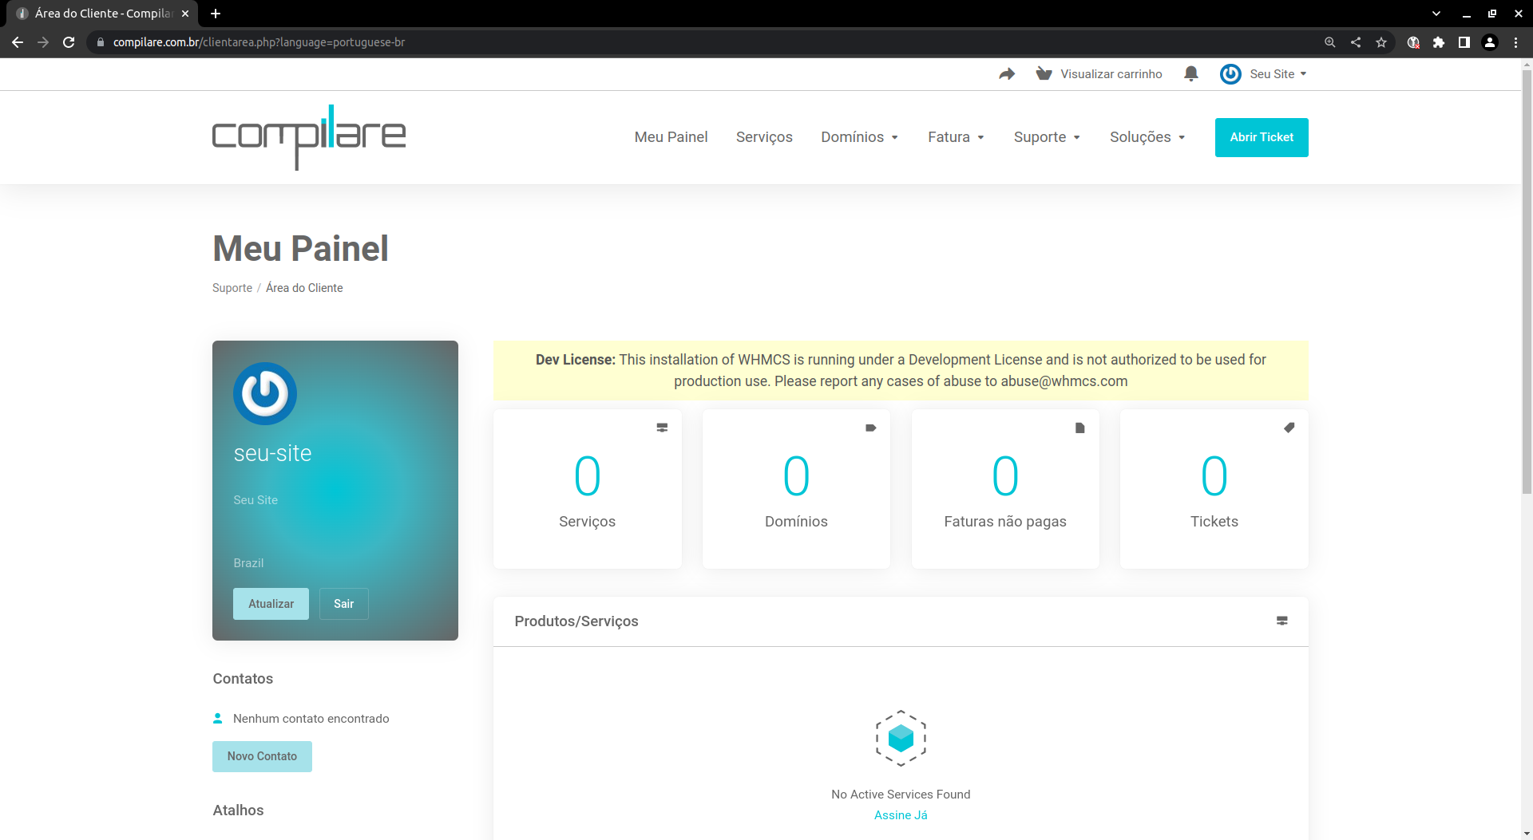Viewport: 1533px width, 840px height.
Task: Open the Serviços count card
Action: [x=587, y=489]
